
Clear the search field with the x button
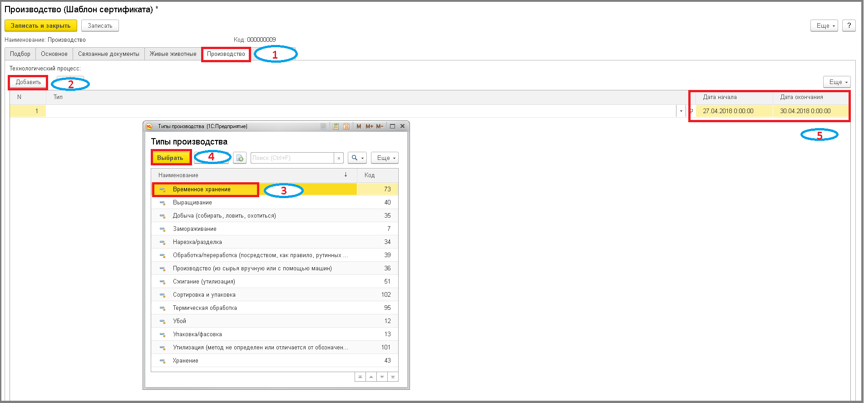[x=339, y=158]
